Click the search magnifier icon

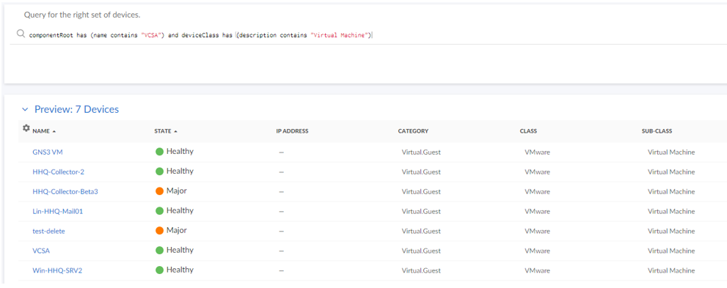pyautogui.click(x=21, y=34)
